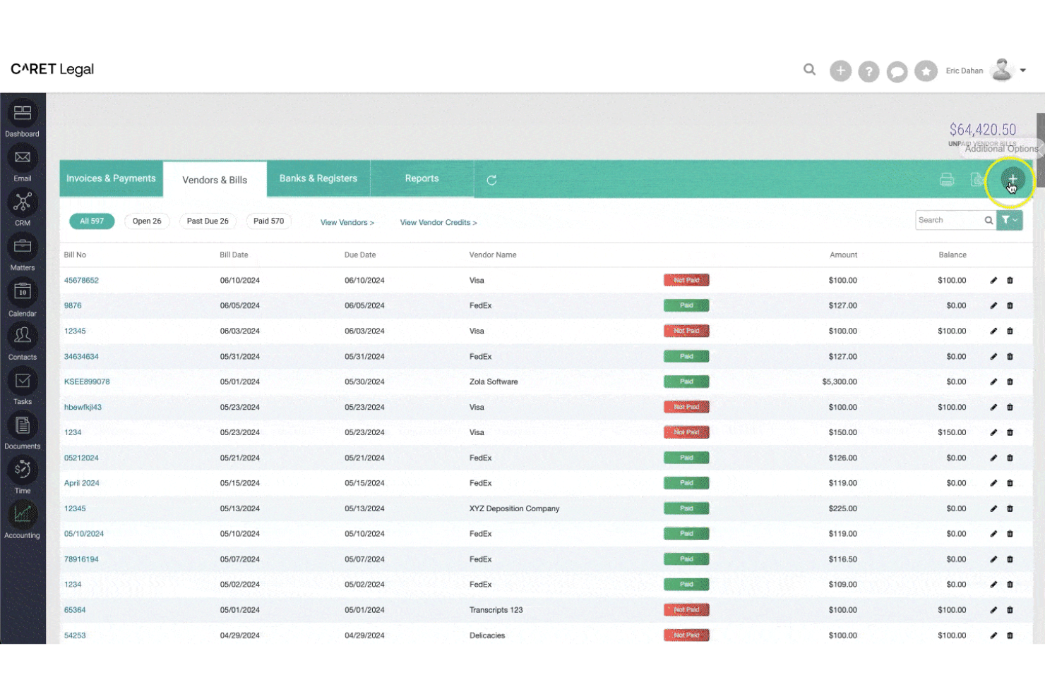Click the export bills icon
The image size is (1045, 696).
click(978, 180)
